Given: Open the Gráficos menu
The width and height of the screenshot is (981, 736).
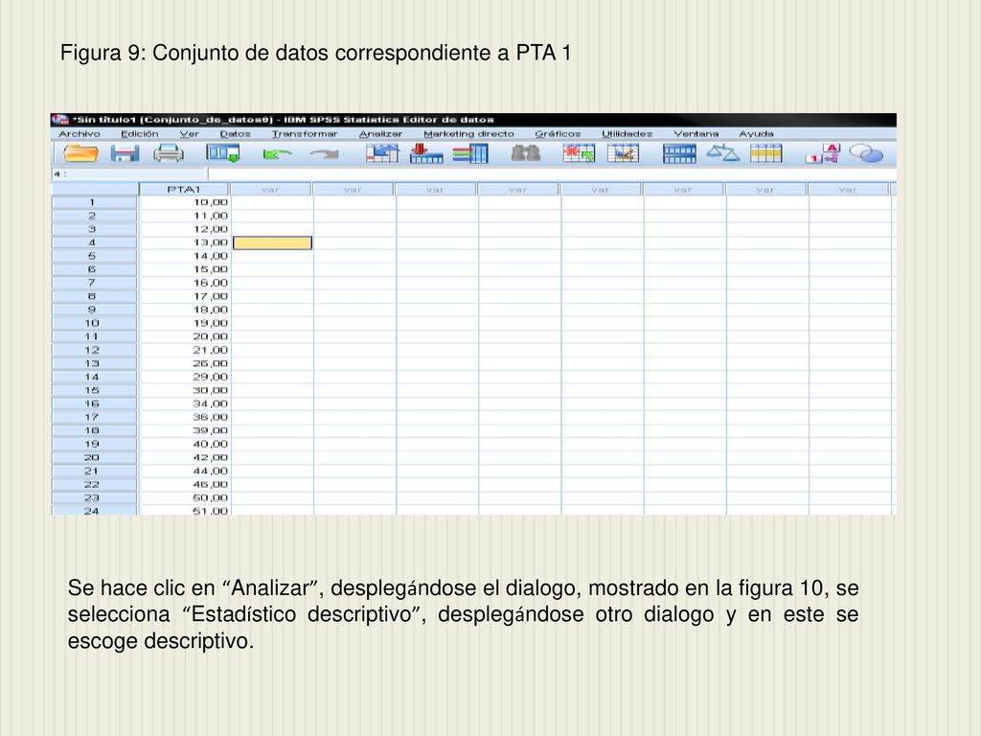Looking at the screenshot, I should point(559,134).
